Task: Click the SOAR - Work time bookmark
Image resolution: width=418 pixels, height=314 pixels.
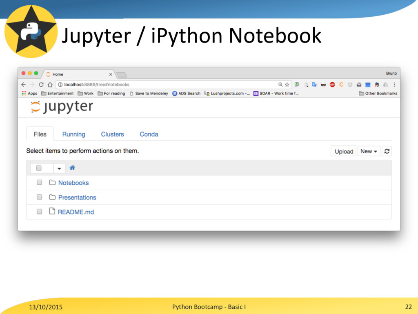Action: click(x=276, y=93)
